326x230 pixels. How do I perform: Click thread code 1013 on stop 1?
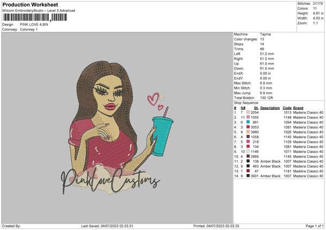(287, 112)
